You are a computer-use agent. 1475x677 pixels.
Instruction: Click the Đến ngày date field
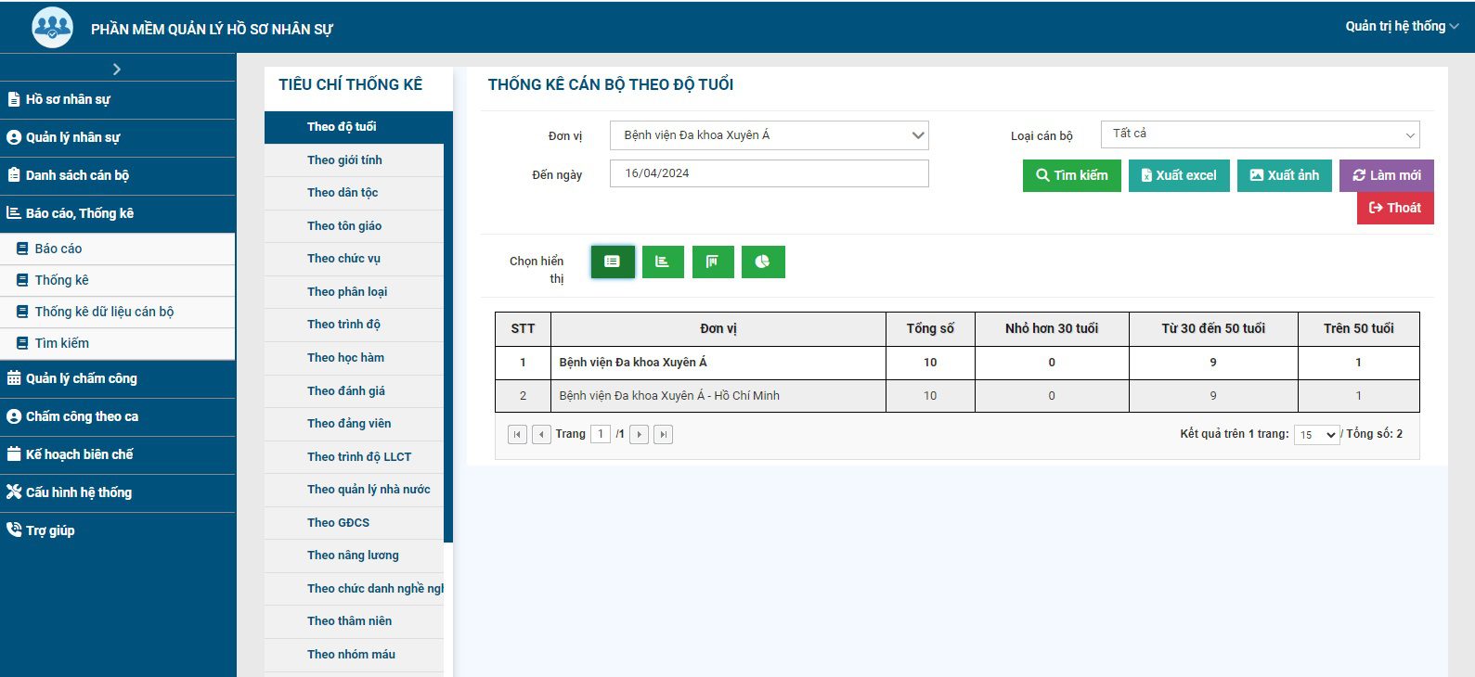pos(769,173)
